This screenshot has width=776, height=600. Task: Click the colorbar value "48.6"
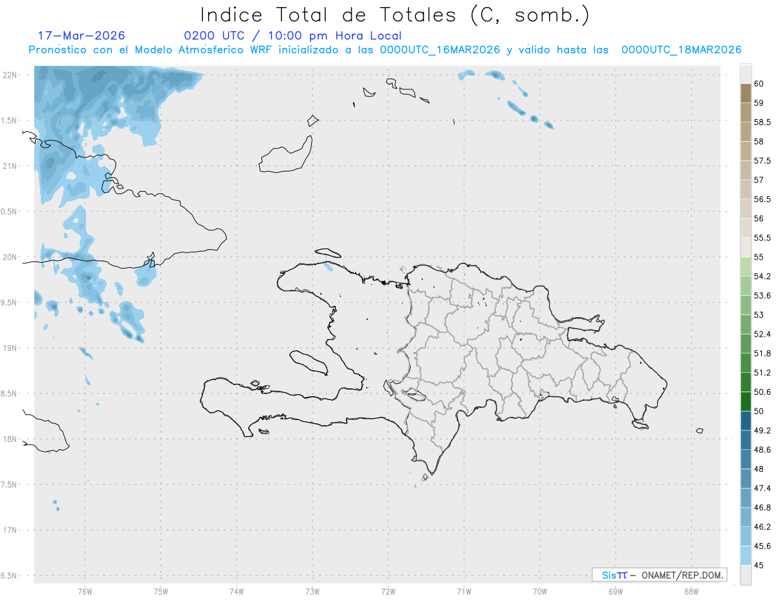tap(762, 449)
